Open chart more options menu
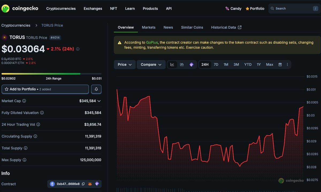This screenshot has height=192, width=321. [x=287, y=65]
